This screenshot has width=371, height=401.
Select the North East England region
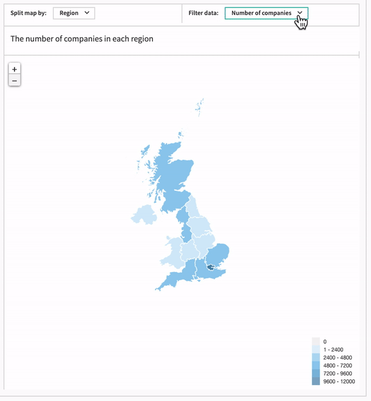(194, 208)
